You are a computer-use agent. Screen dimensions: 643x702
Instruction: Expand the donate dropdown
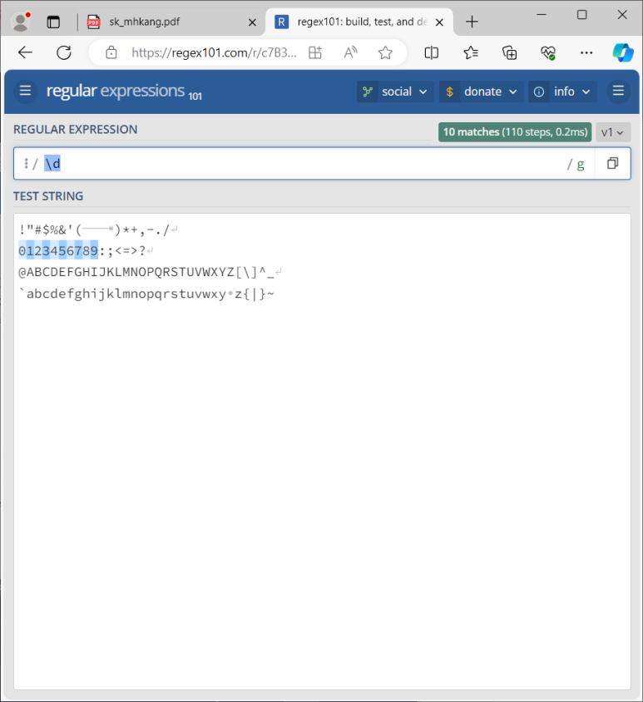tap(481, 91)
